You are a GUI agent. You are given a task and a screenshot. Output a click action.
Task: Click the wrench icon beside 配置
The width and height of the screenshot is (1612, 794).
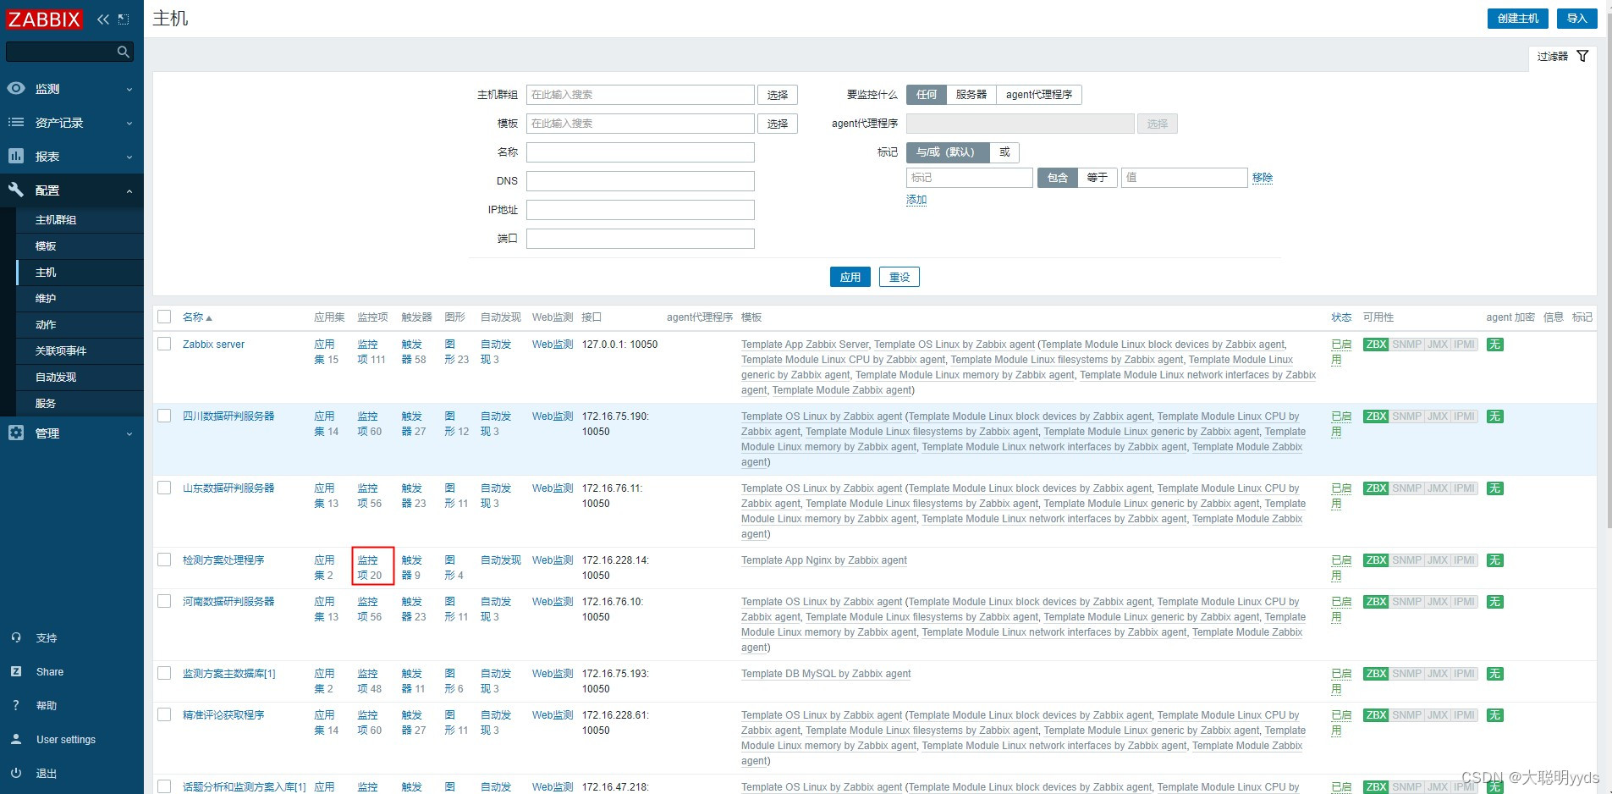coord(16,190)
